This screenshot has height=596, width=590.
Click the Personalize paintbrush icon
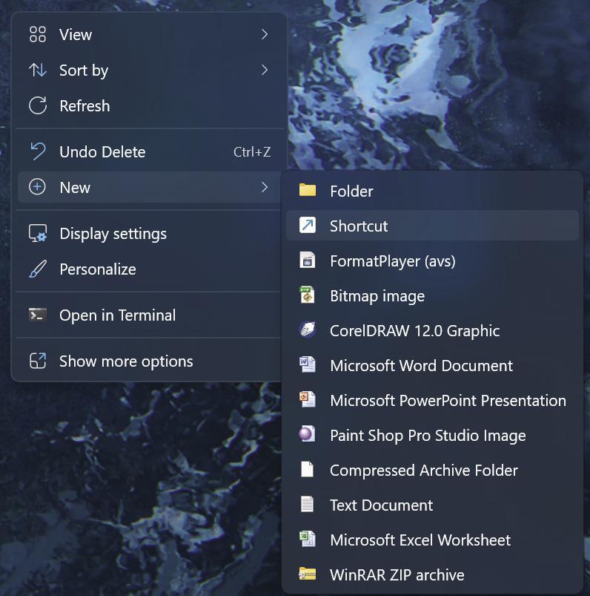click(38, 269)
